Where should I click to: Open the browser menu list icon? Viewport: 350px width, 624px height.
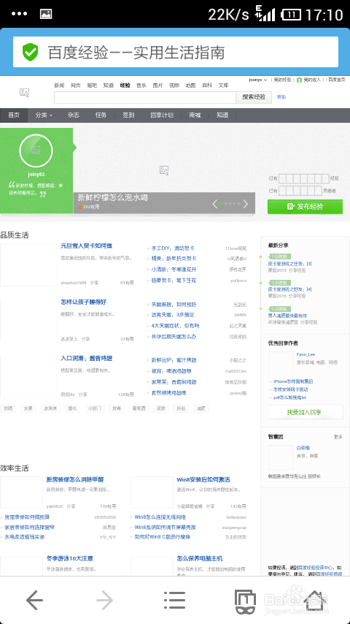tap(174, 600)
